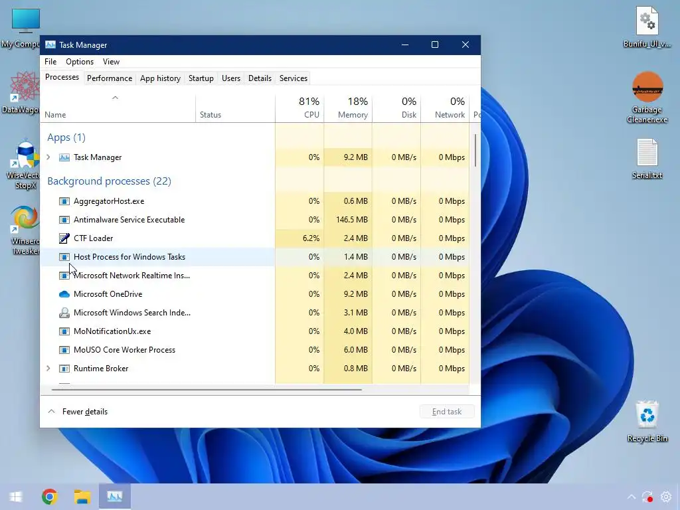This screenshot has height=510, width=680.
Task: Click the Fewer details link
Action: coord(84,412)
